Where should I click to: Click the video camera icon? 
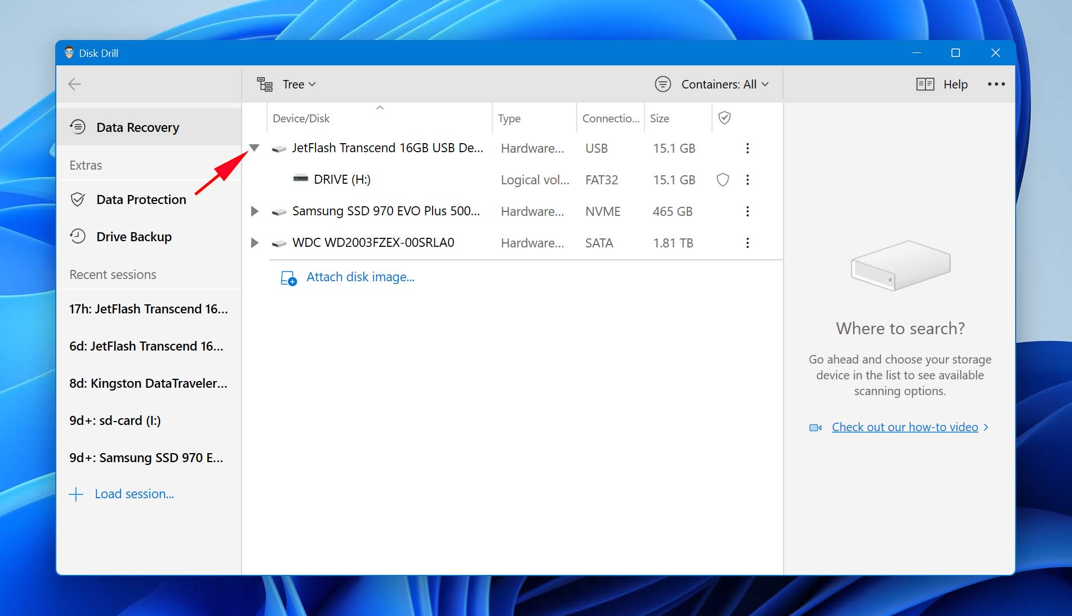click(x=815, y=428)
